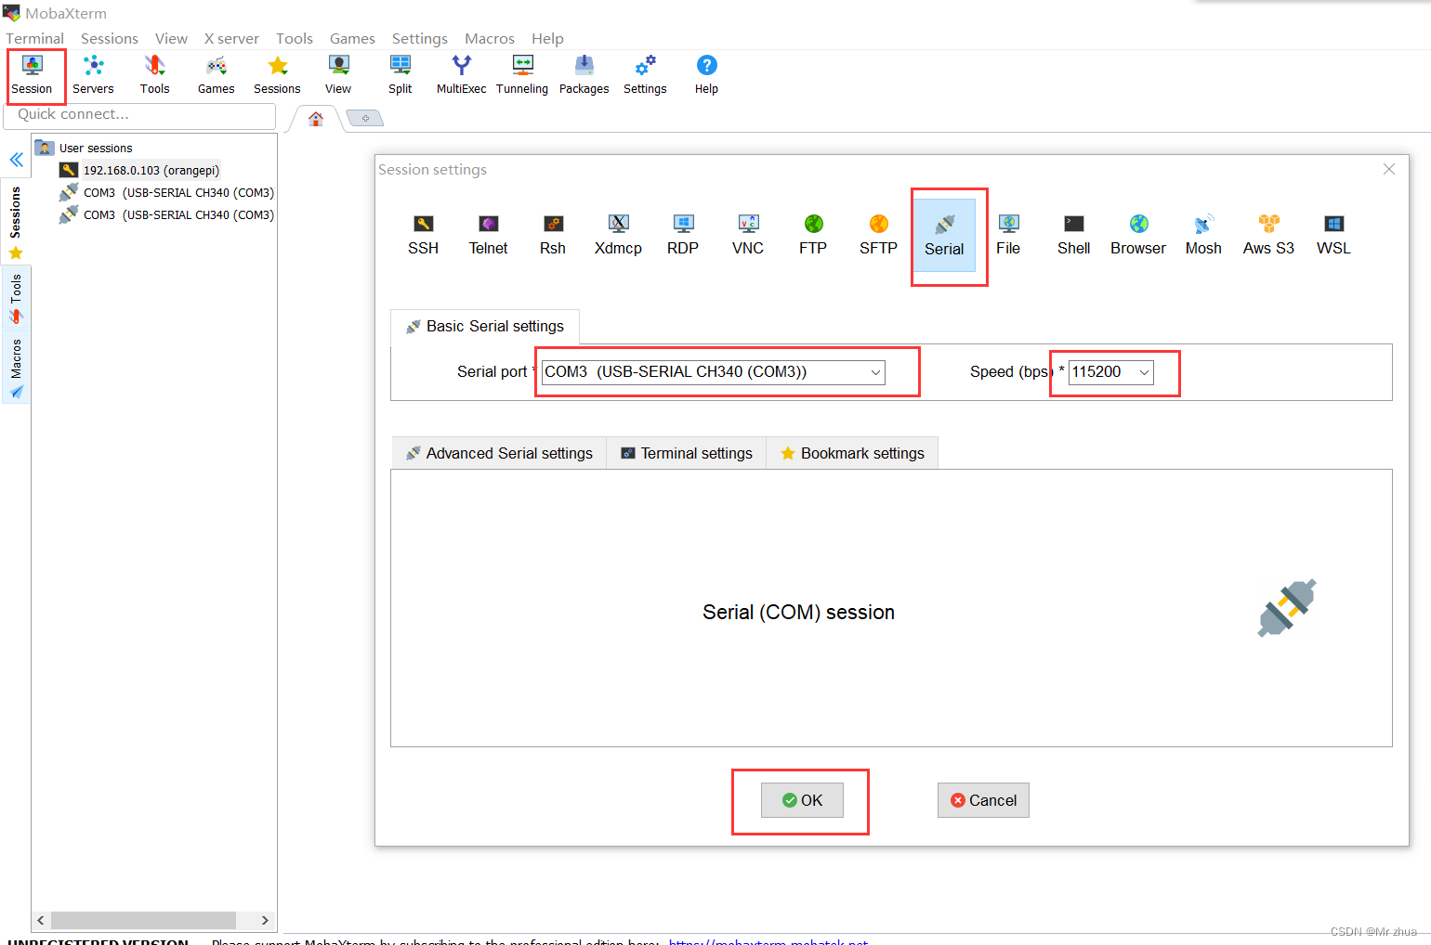Open the Tools menu in the menu bar
The width and height of the screenshot is (1431, 945).
[x=295, y=38]
